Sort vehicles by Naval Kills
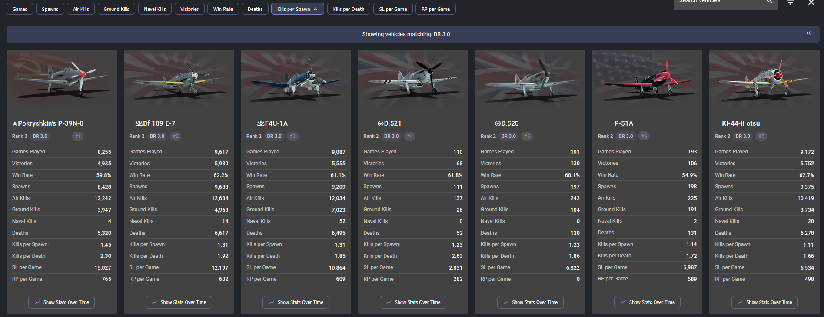This screenshot has height=317, width=824. 155,9
